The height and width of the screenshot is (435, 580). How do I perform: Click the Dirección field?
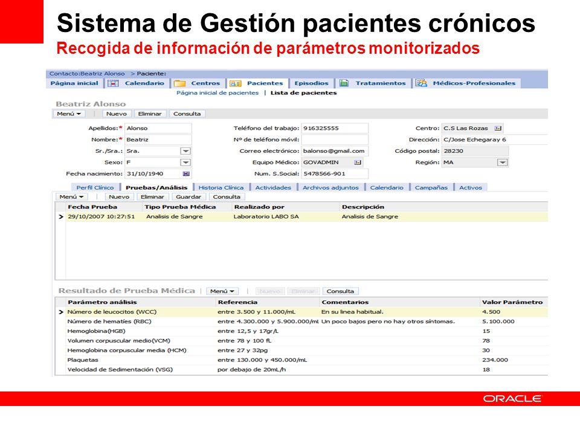(x=495, y=140)
